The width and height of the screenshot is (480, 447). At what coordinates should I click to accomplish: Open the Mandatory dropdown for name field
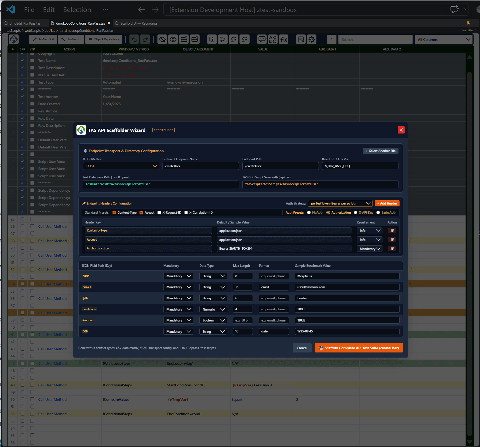click(178, 276)
